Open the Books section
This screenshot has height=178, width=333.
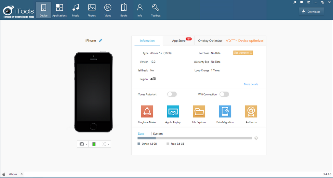coord(124,10)
